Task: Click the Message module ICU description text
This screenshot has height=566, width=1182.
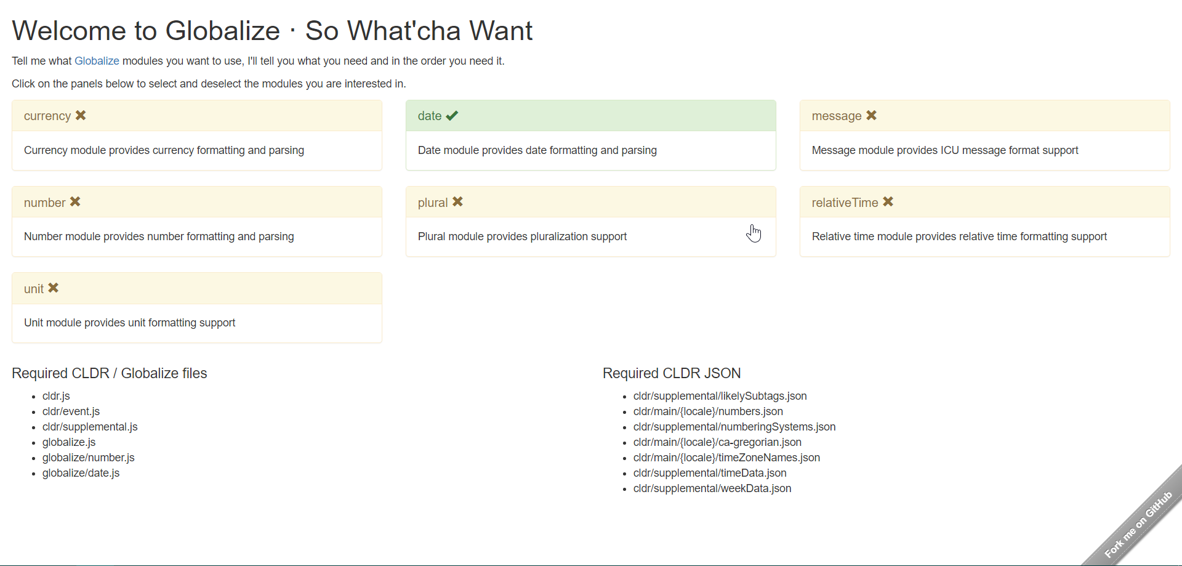Action: coord(945,150)
